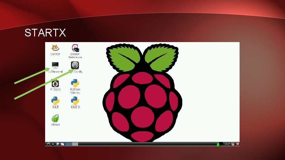Switch to second virtual desktop in pager
Screen dimensions: 285x160
tap(75, 144)
